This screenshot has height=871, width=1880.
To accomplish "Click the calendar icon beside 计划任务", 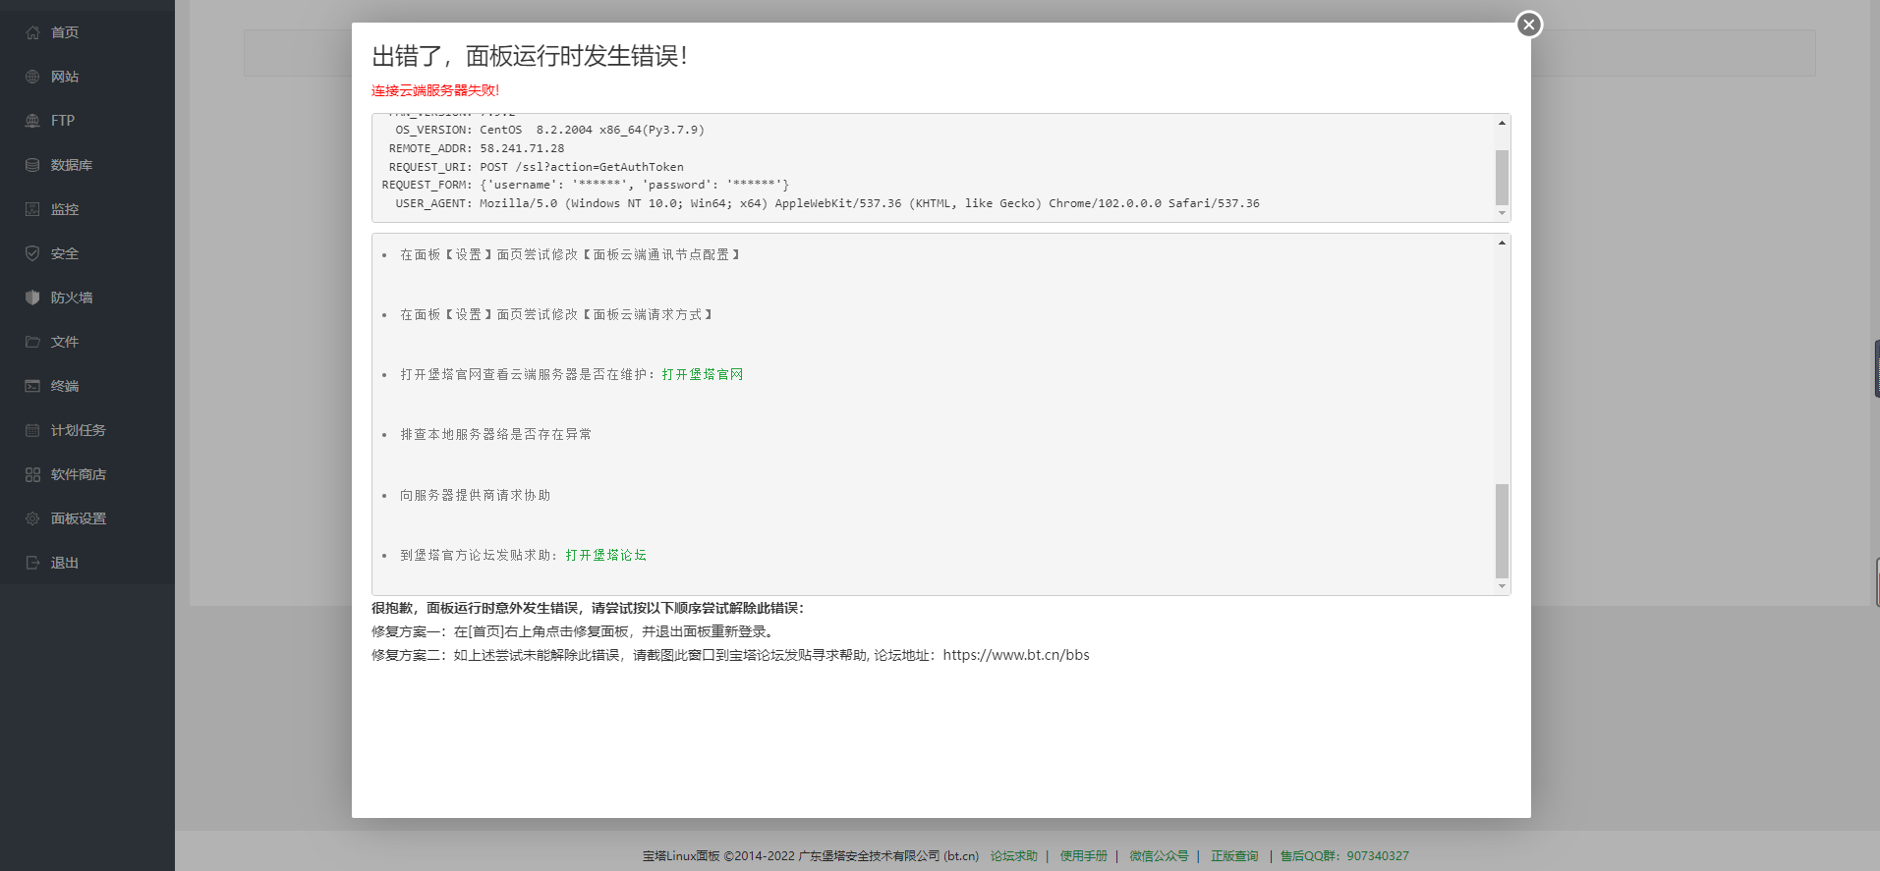I will [32, 430].
